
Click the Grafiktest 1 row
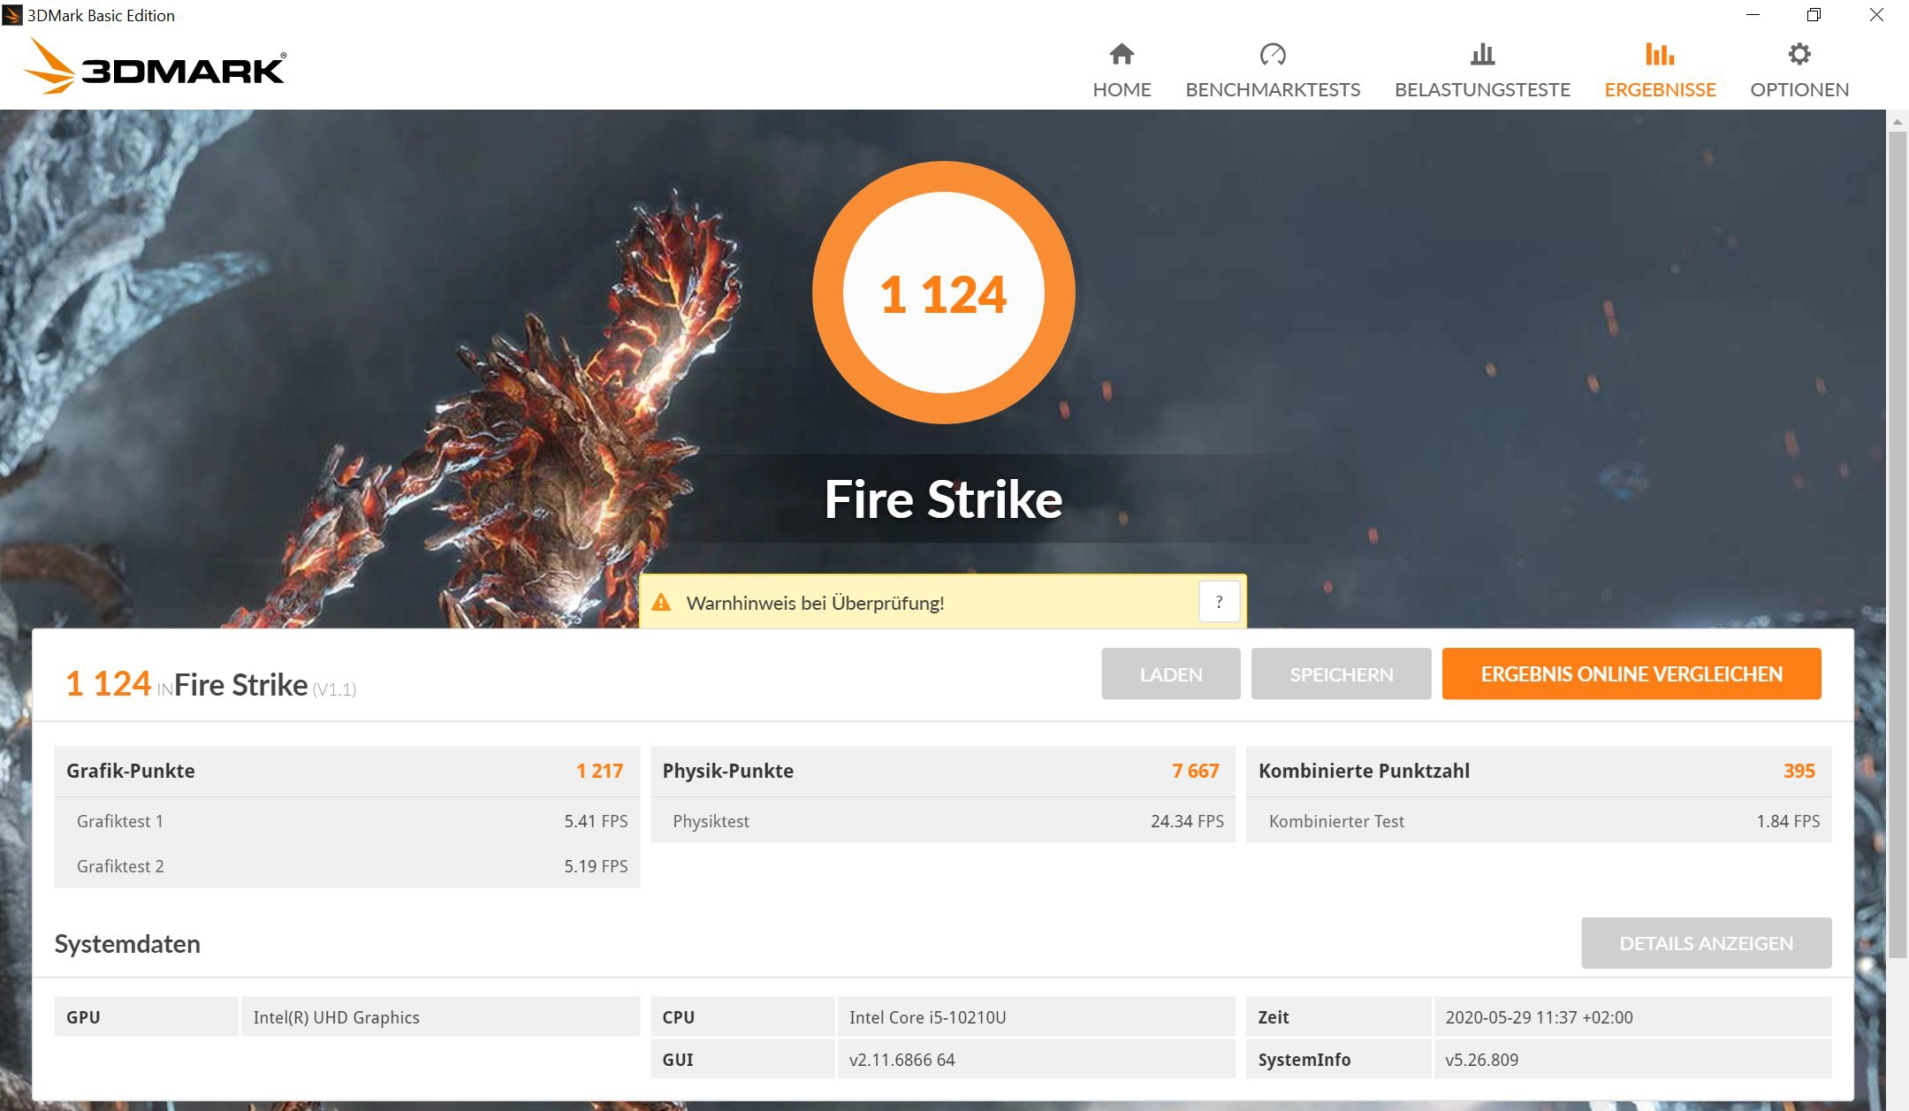point(347,821)
